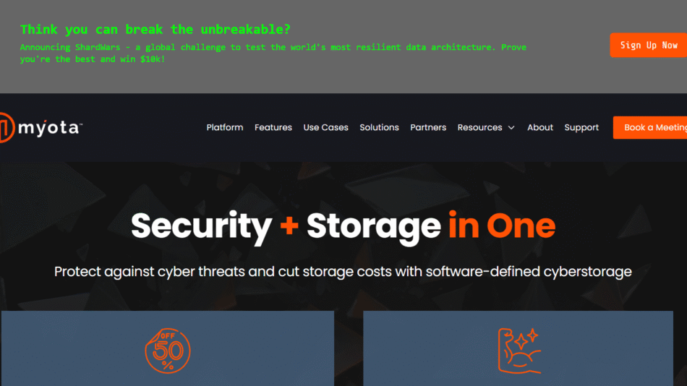Select the right blue strength card
Screen dimensions: 687x386
518,348
